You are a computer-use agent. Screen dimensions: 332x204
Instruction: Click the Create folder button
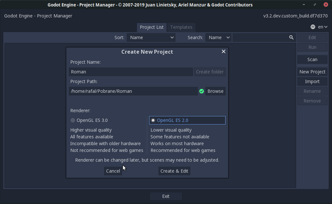210,72
